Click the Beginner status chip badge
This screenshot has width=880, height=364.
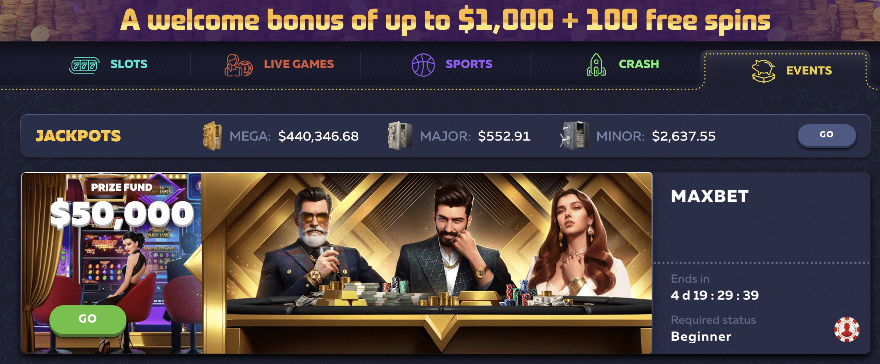[x=847, y=329]
